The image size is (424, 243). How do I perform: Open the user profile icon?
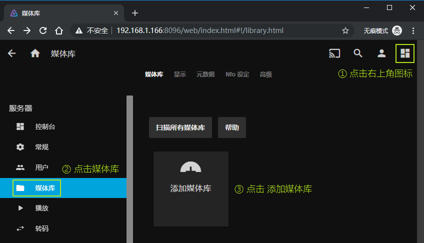[x=381, y=53]
